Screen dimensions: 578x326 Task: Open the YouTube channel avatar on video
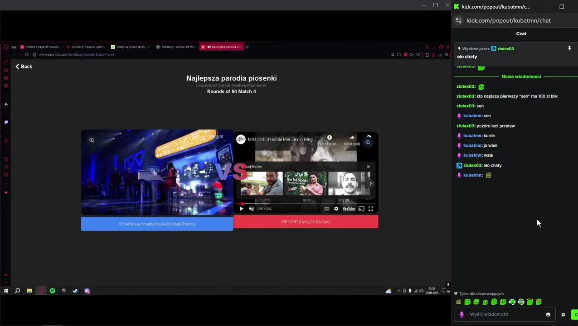tap(241, 139)
